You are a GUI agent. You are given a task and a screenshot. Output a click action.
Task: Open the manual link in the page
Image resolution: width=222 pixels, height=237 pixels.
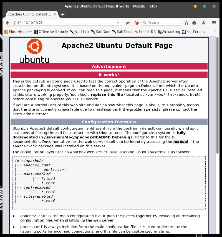(181, 141)
